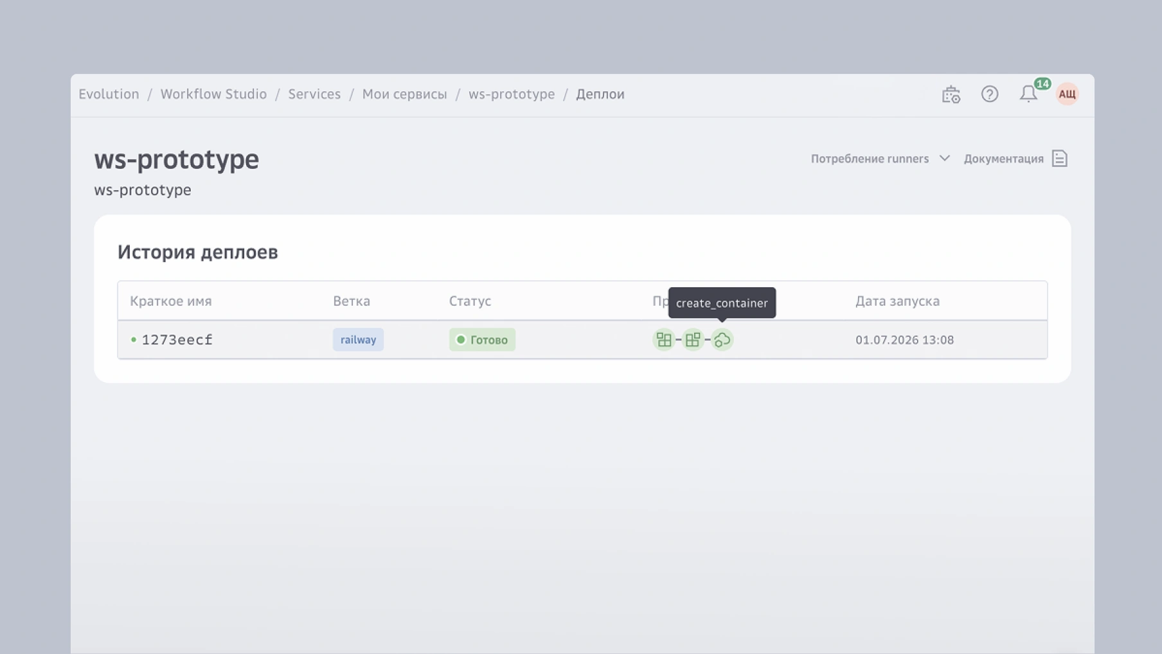
Task: Select the middle pipeline stage icon
Action: (x=693, y=340)
